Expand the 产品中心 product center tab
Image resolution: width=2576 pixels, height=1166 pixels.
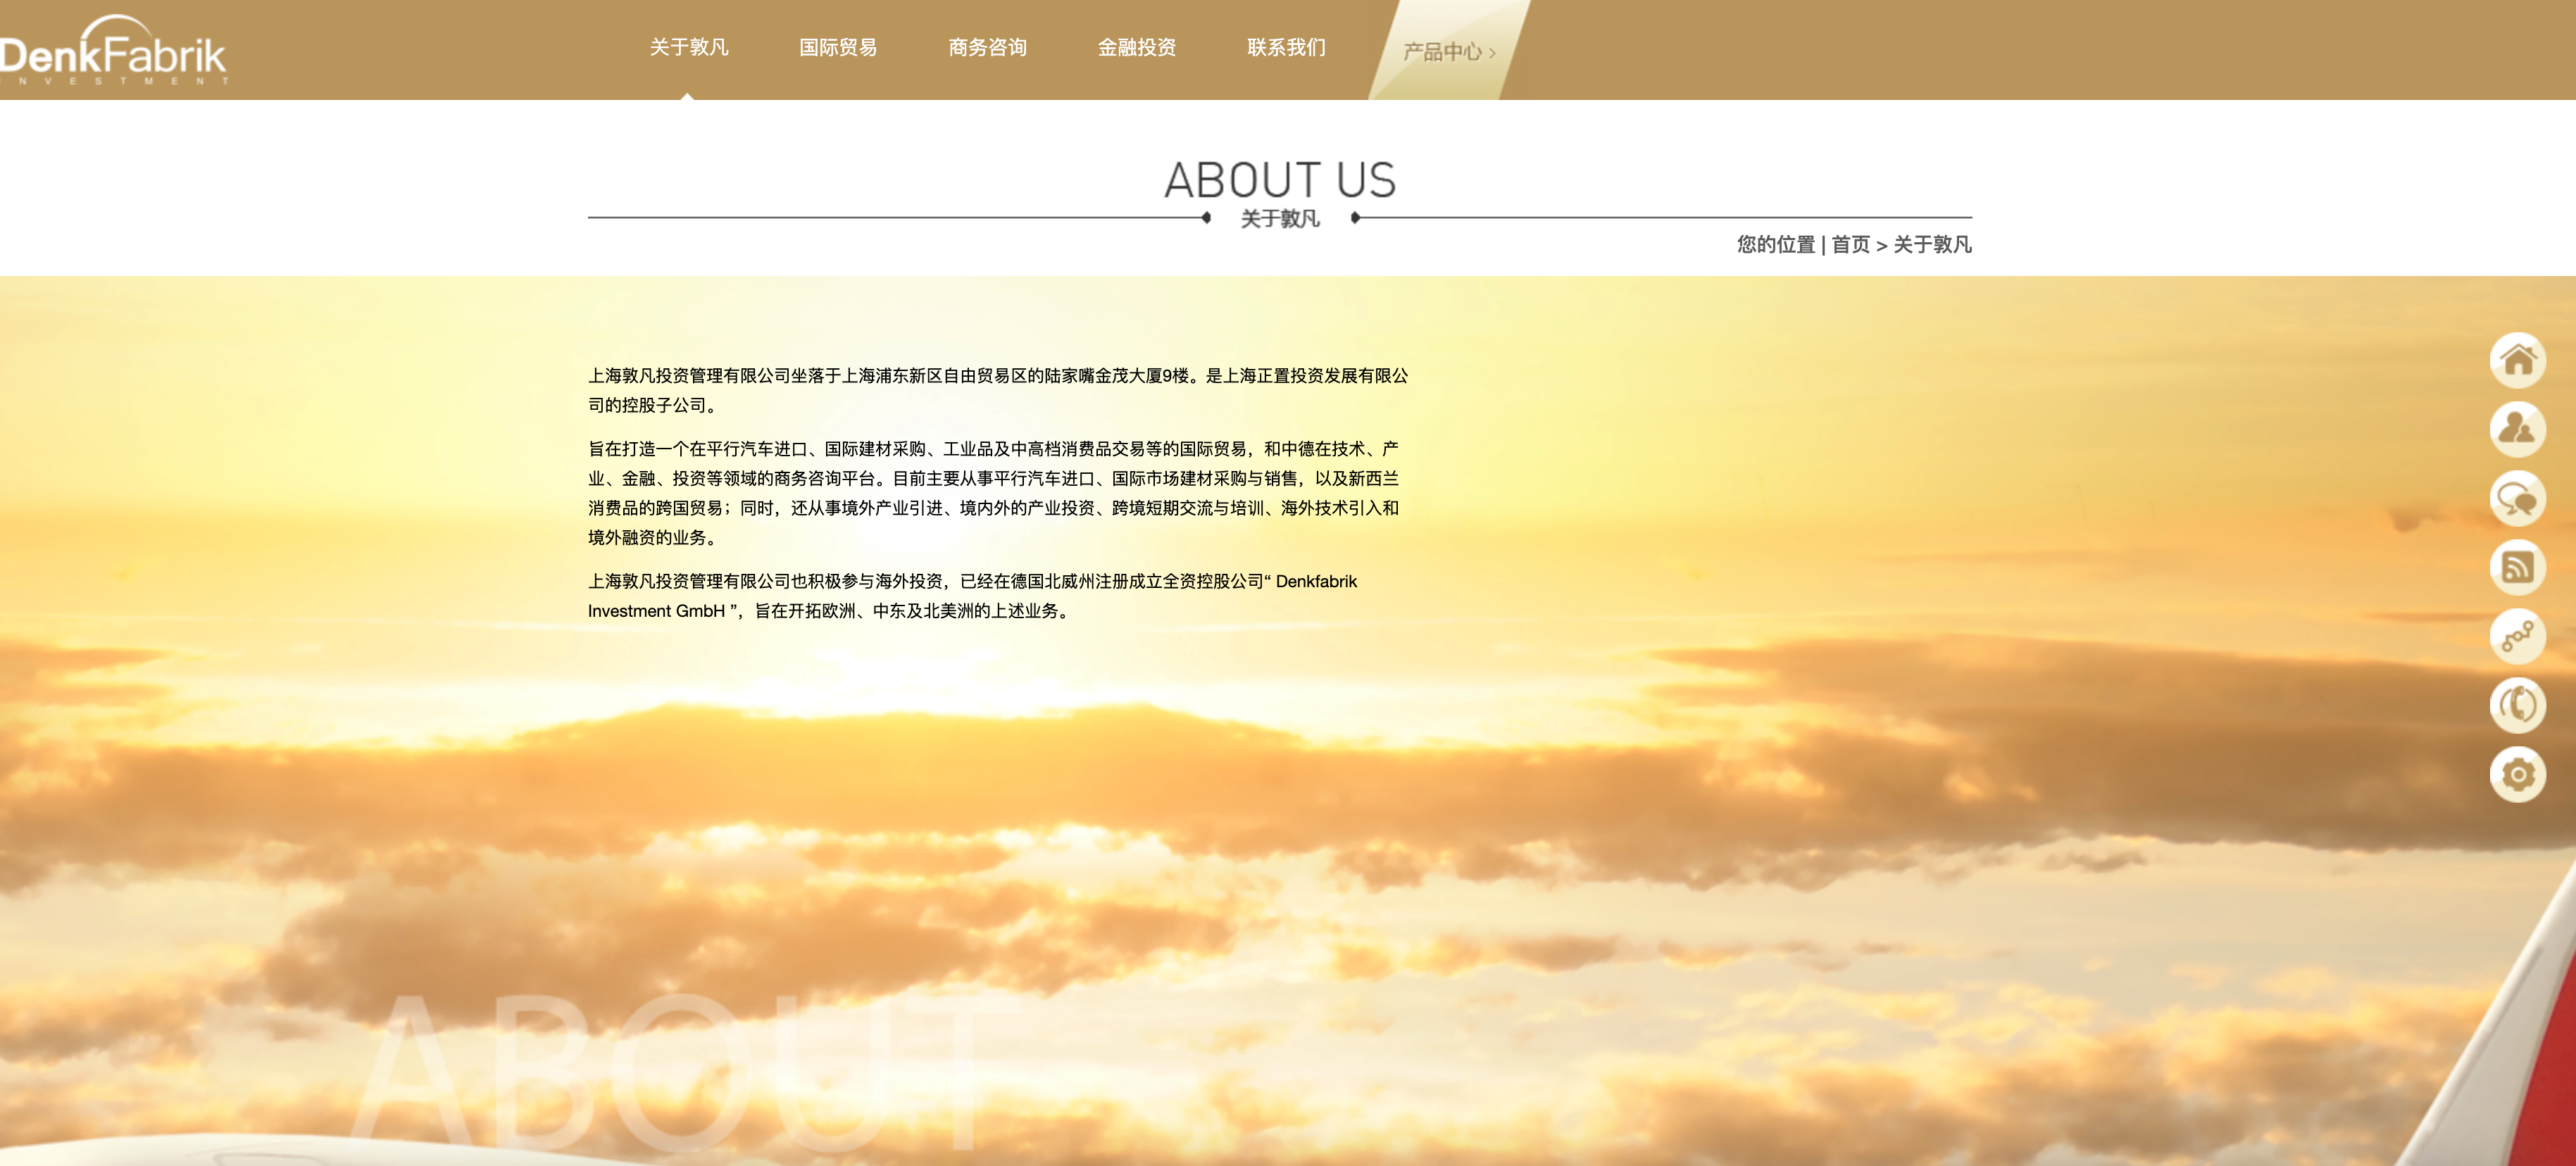point(1447,51)
